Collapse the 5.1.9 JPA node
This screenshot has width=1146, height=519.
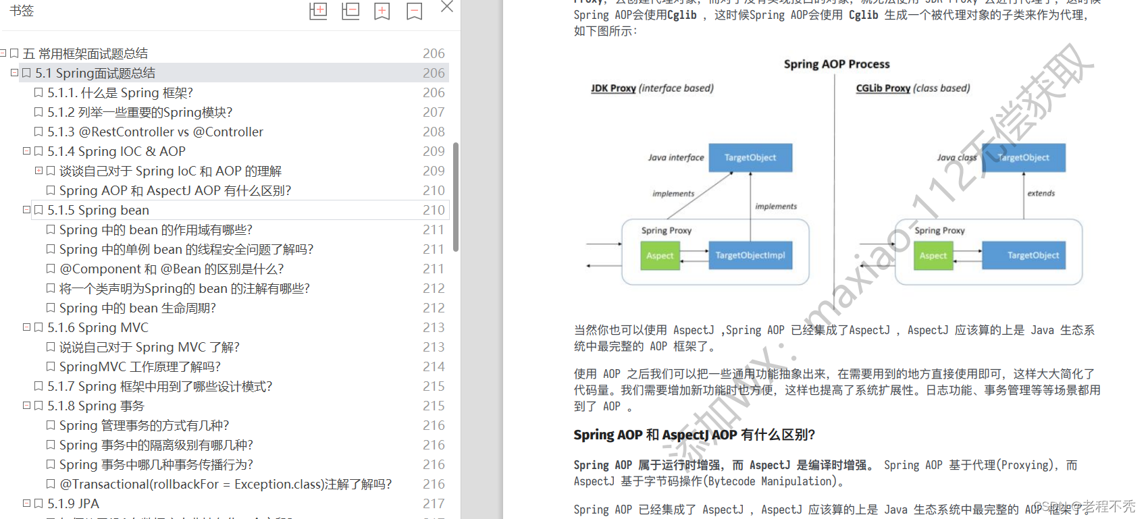tap(26, 503)
